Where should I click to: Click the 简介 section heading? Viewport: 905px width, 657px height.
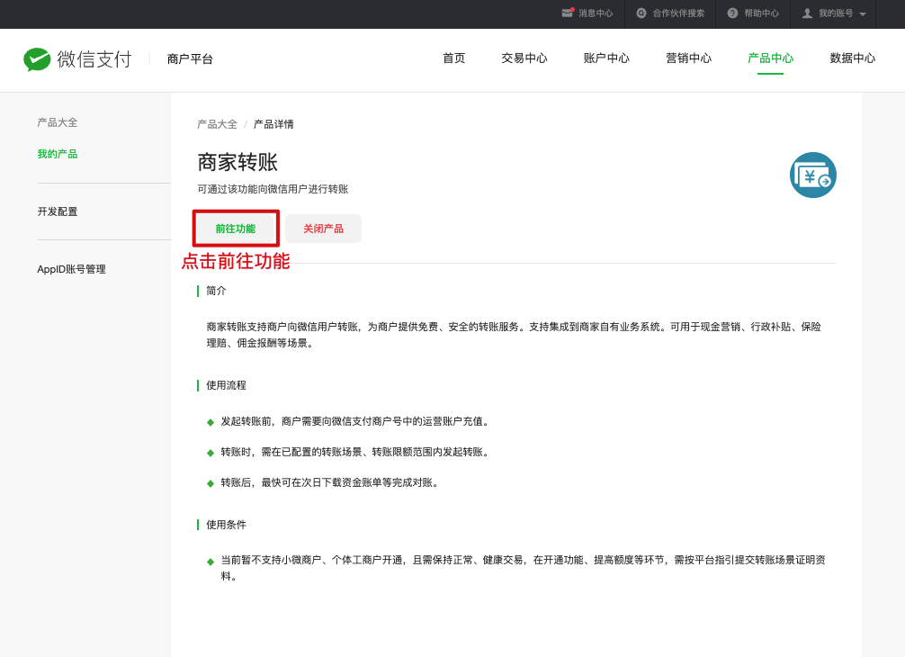tap(217, 291)
